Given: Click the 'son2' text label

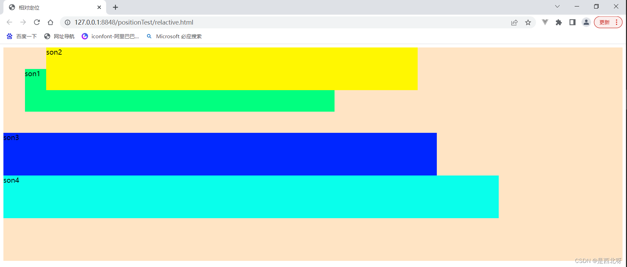Looking at the screenshot, I should [x=54, y=52].
